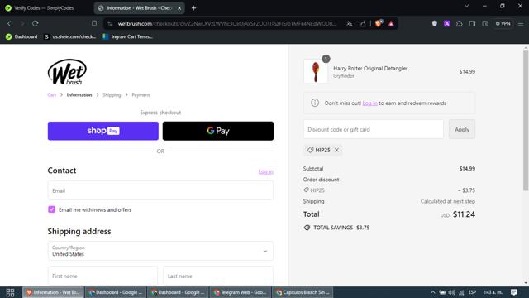The width and height of the screenshot is (529, 298).
Task: Open the us.shein.com bookmark
Action: tap(70, 36)
